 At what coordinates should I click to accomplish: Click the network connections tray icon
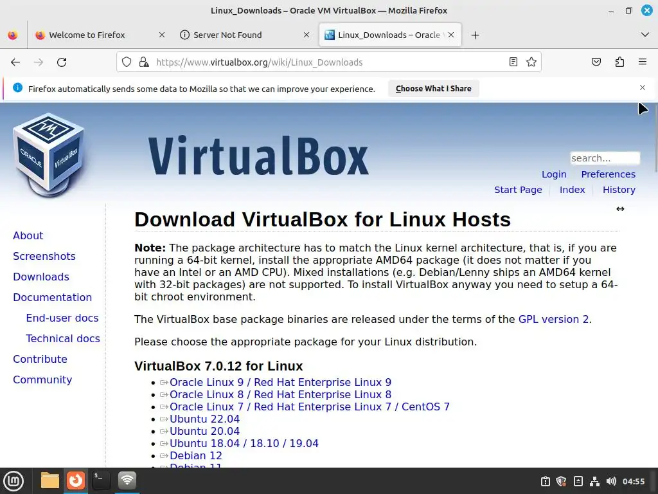tap(594, 481)
